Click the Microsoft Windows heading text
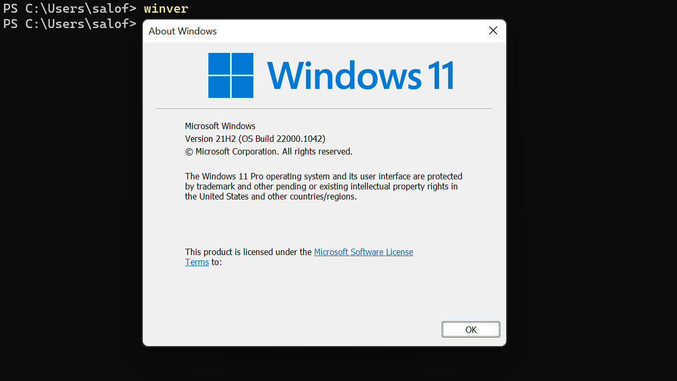677x381 pixels. click(x=220, y=126)
